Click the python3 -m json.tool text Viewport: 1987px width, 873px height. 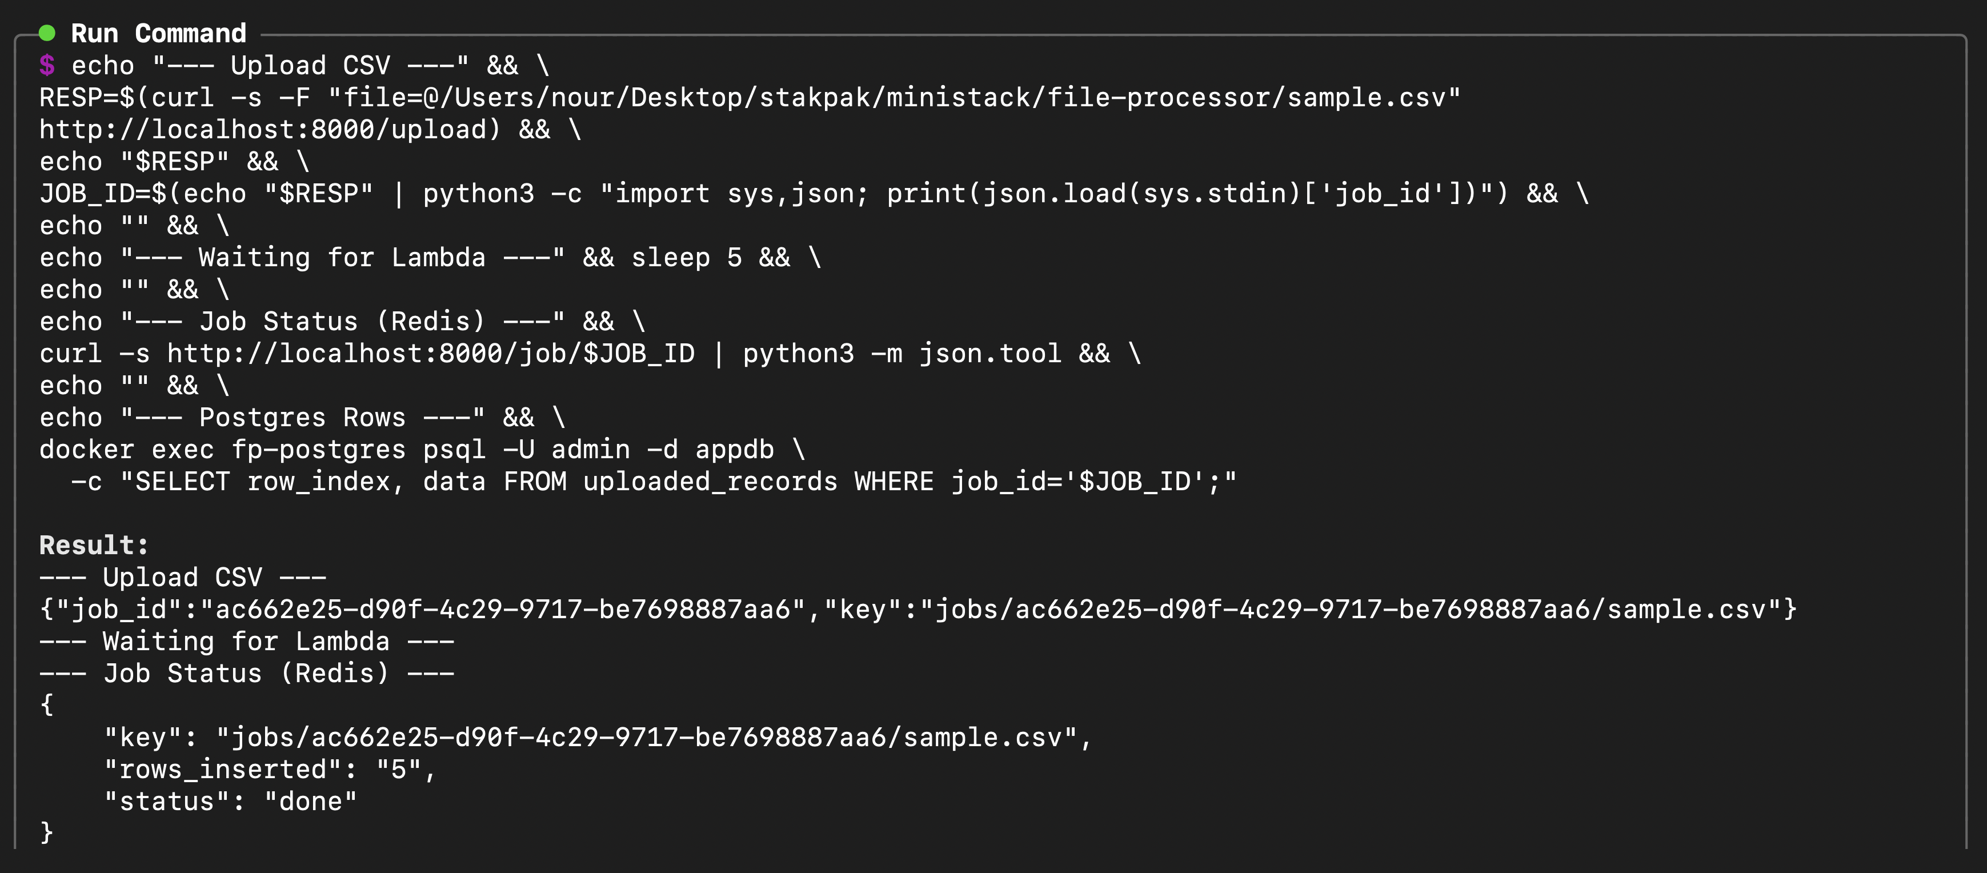click(x=902, y=353)
